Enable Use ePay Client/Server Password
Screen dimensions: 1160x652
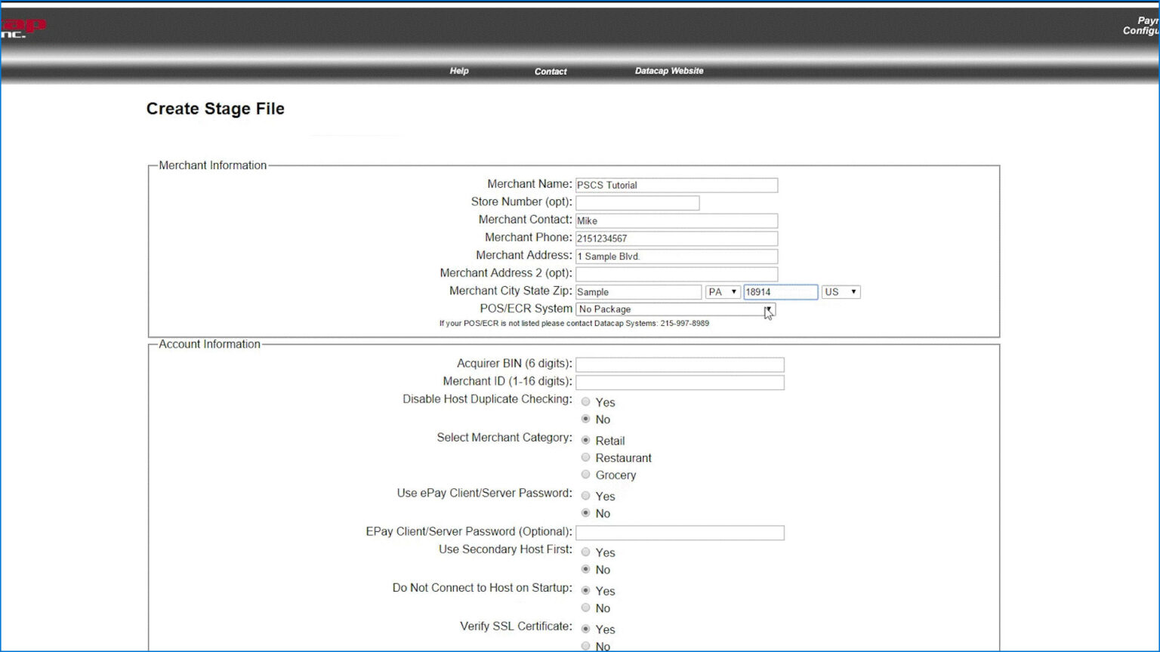(586, 495)
